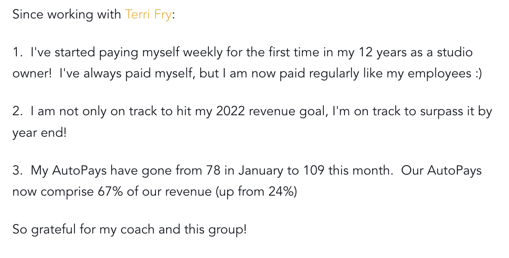Click the smiley ':)' after employees
This screenshot has height=258, width=509.
click(x=478, y=74)
